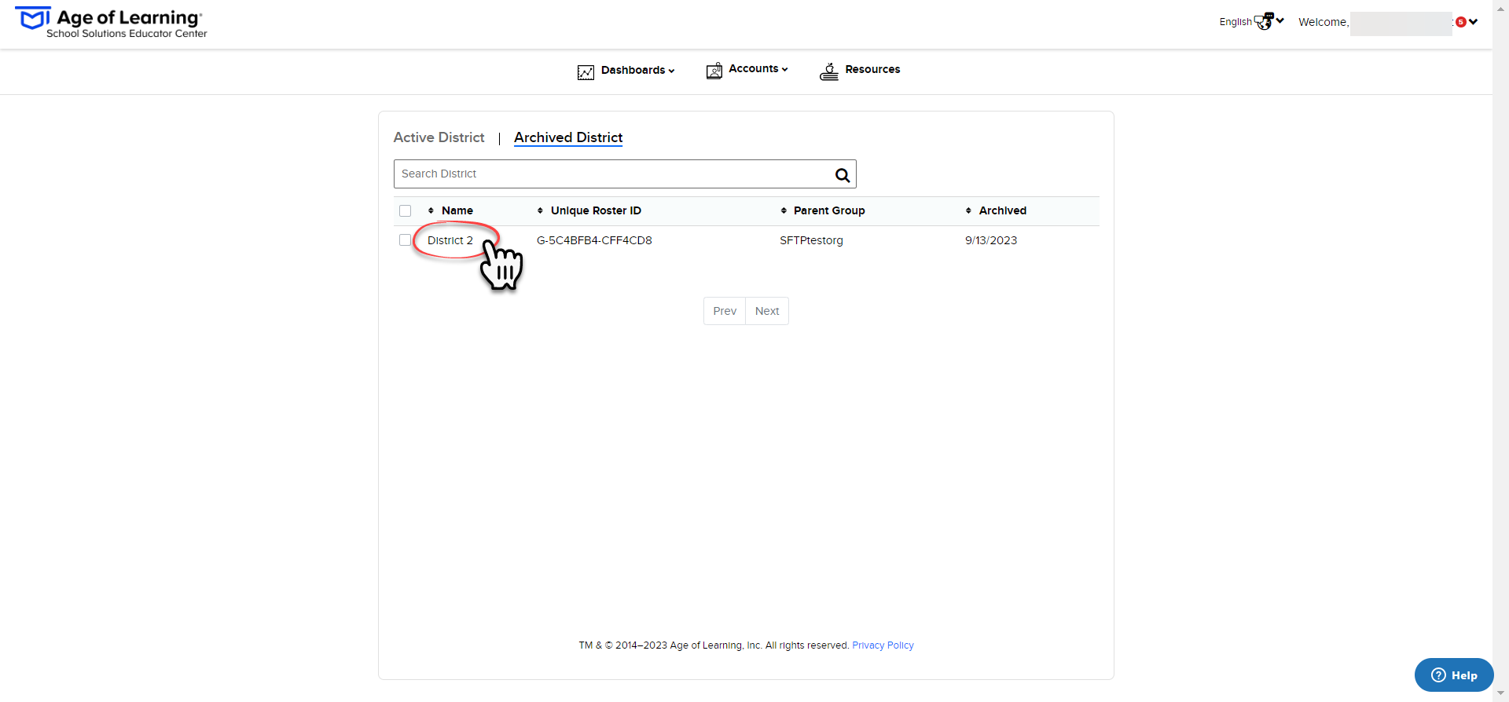Check the District 2 row checkbox
1509x702 pixels.
pyautogui.click(x=405, y=240)
